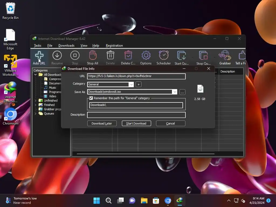Click the Description input field

click(x=136, y=115)
